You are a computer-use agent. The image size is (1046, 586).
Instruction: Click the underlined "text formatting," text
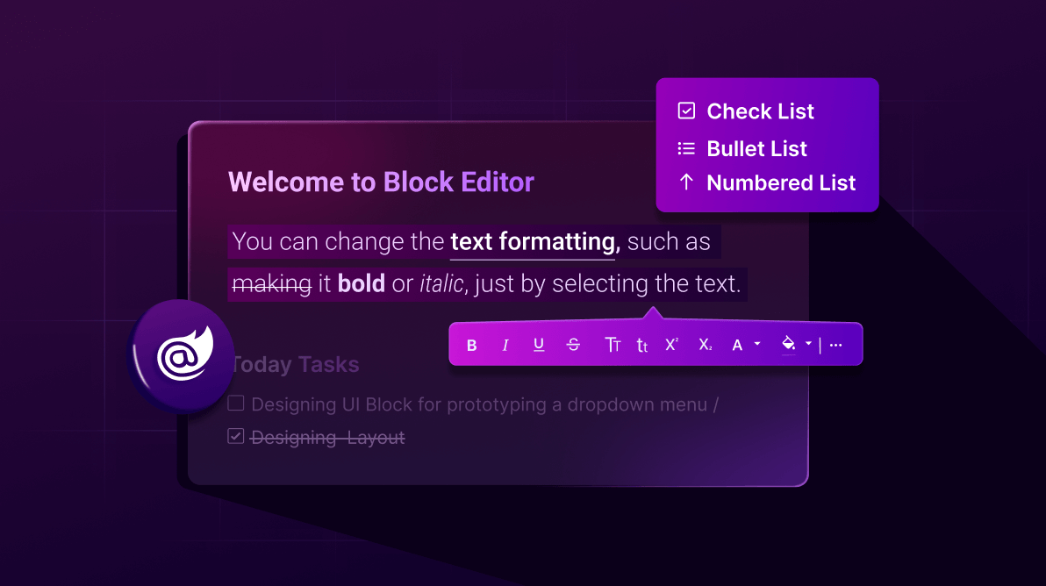[x=534, y=241]
